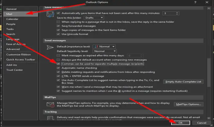Click the increment arrow on minutes spinner

click(177, 13)
